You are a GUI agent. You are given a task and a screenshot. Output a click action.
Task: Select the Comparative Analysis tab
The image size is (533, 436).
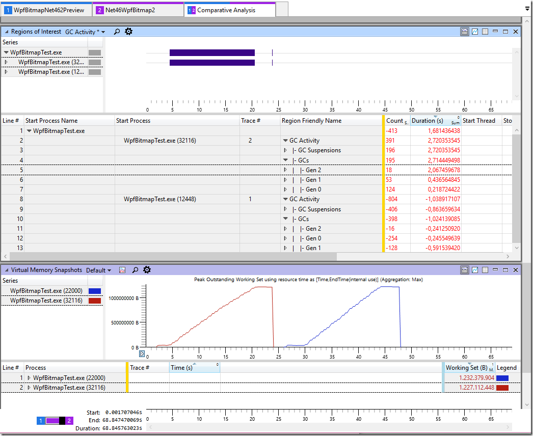230,10
